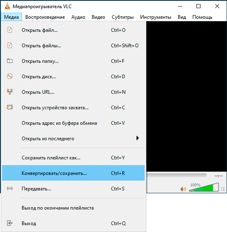Select Выход to quit VLC
227x232 pixels.
[x=73, y=223]
